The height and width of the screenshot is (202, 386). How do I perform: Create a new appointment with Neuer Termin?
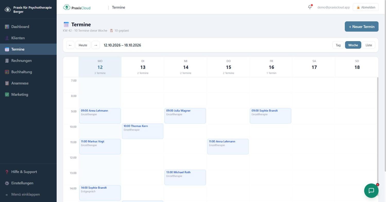coord(362,26)
